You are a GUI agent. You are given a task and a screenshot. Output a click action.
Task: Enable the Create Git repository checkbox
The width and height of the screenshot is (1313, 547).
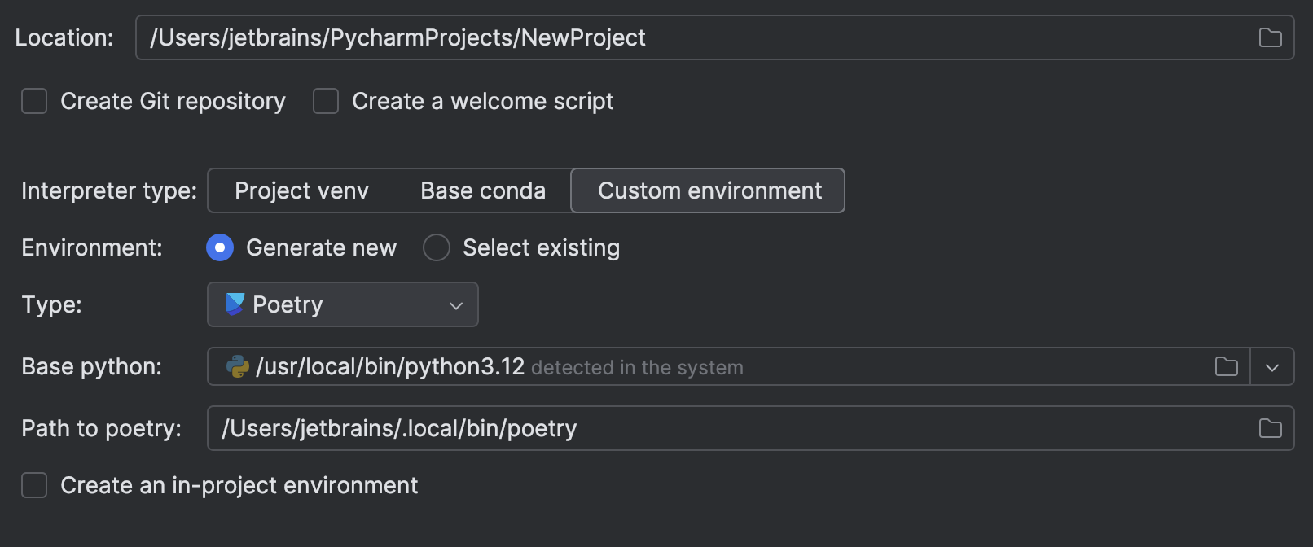tap(34, 102)
